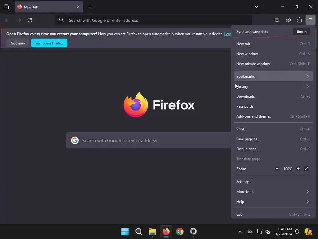Click Sign In in the menu
The image size is (318, 239).
301,32
